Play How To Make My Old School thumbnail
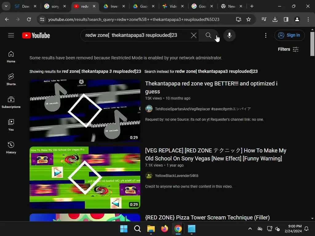The width and height of the screenshot is (315, 236). coord(85,178)
